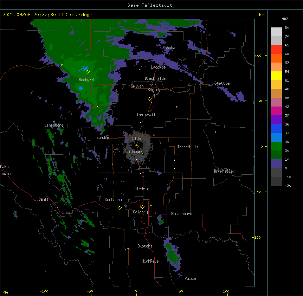The image size is (303, 296).
Task: Click the Ponoka city label
Action: [x=169, y=48]
